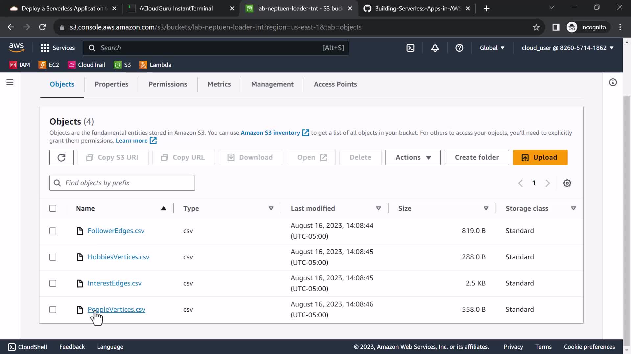This screenshot has height=354, width=631.
Task: Expand the cloud_user account menu
Action: pyautogui.click(x=567, y=48)
